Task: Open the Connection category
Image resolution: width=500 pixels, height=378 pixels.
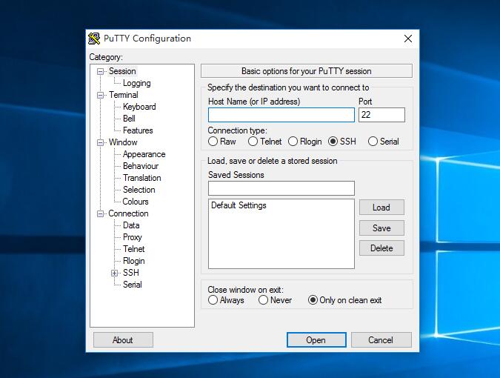Action: click(128, 213)
